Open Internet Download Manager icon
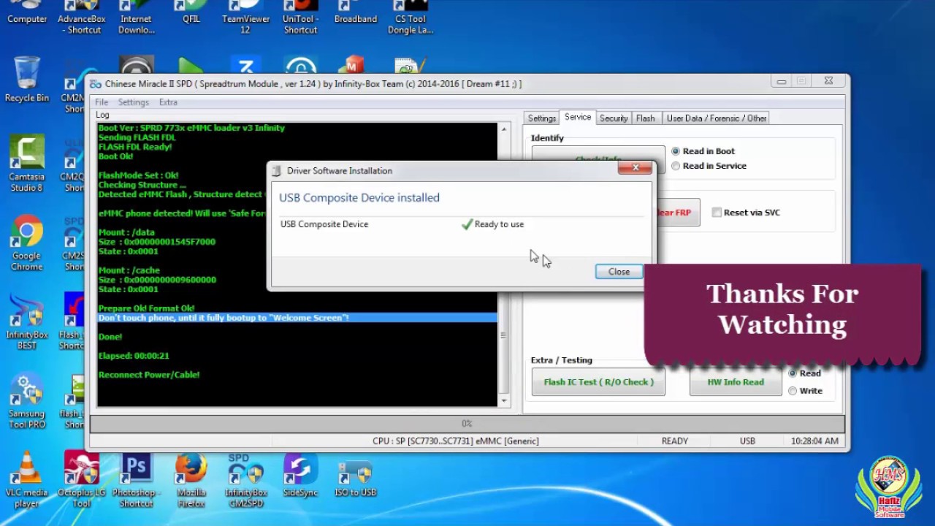Screen dimensions: 935x526 [x=137, y=18]
